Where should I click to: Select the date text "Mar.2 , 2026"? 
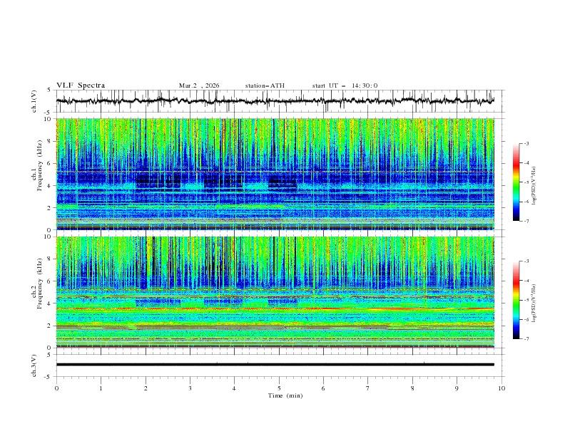[x=199, y=85]
